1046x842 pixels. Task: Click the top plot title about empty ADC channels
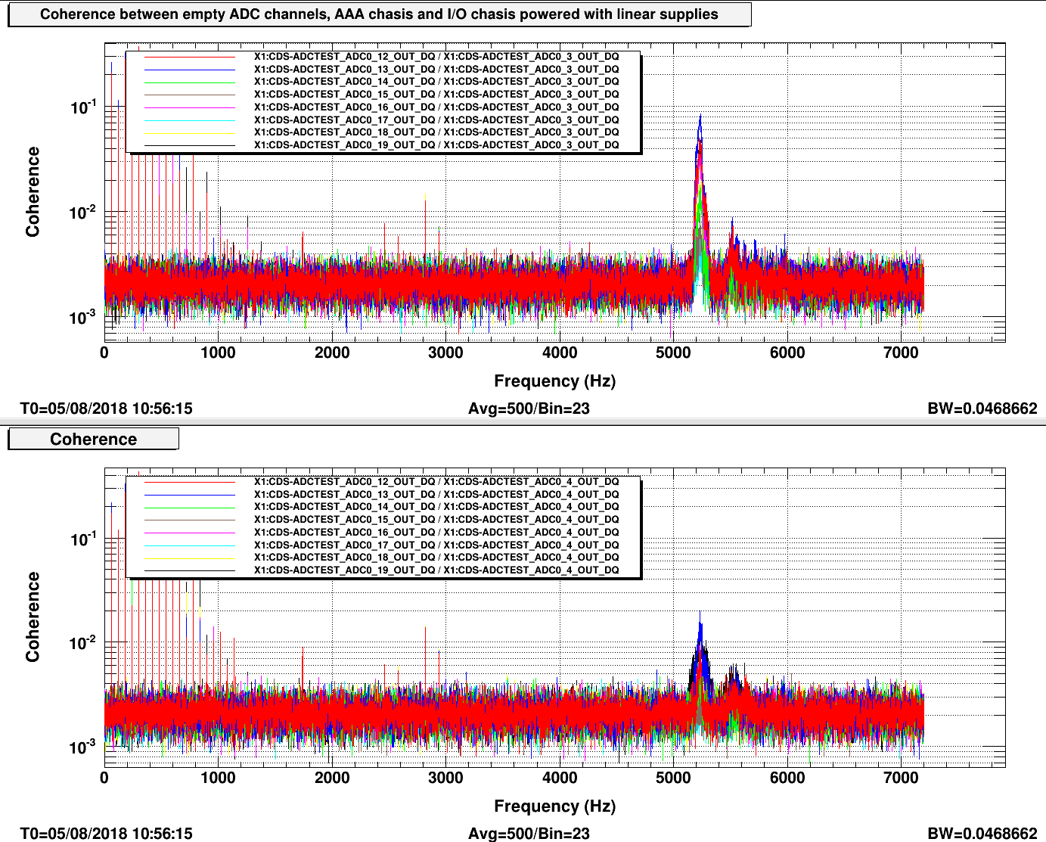point(379,14)
